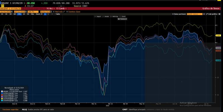Click the Anotar annotation tool
The width and height of the screenshot is (223, 112).
(x=105, y=17)
